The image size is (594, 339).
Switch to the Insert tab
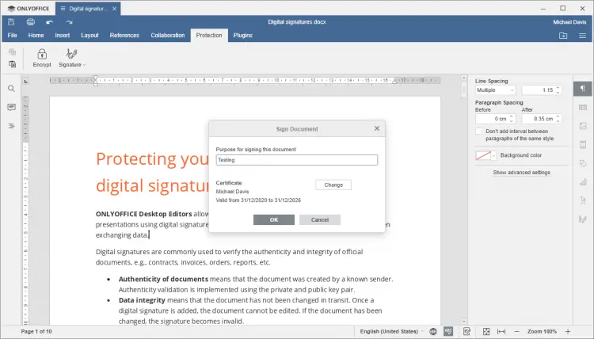(x=62, y=35)
